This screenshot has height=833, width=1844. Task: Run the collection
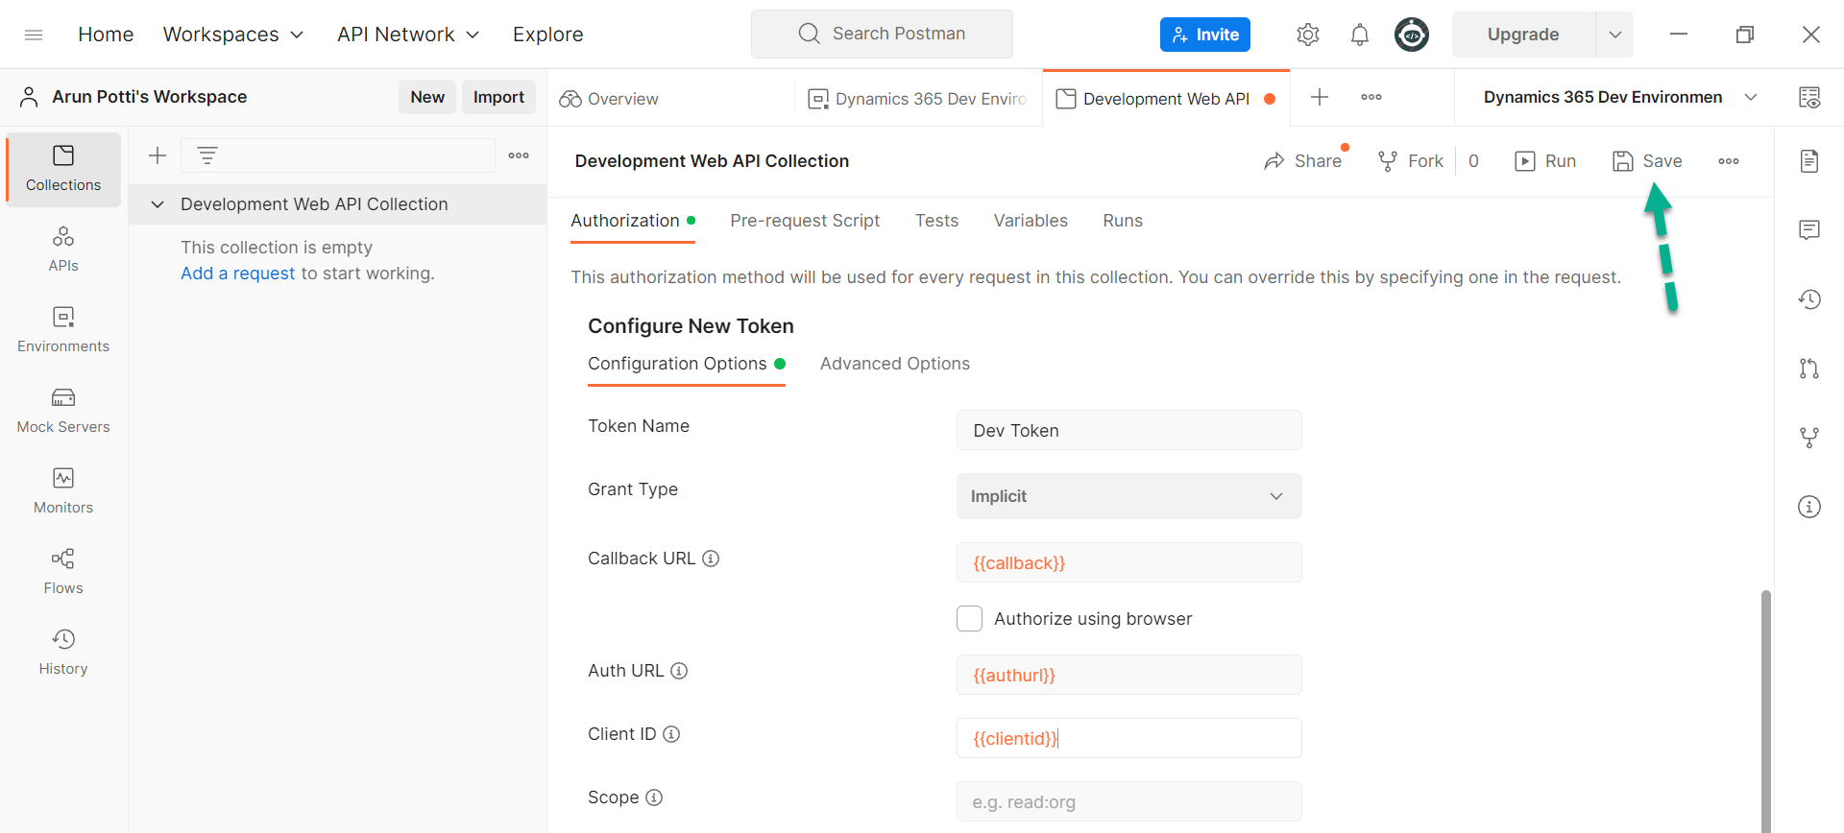click(x=1545, y=161)
